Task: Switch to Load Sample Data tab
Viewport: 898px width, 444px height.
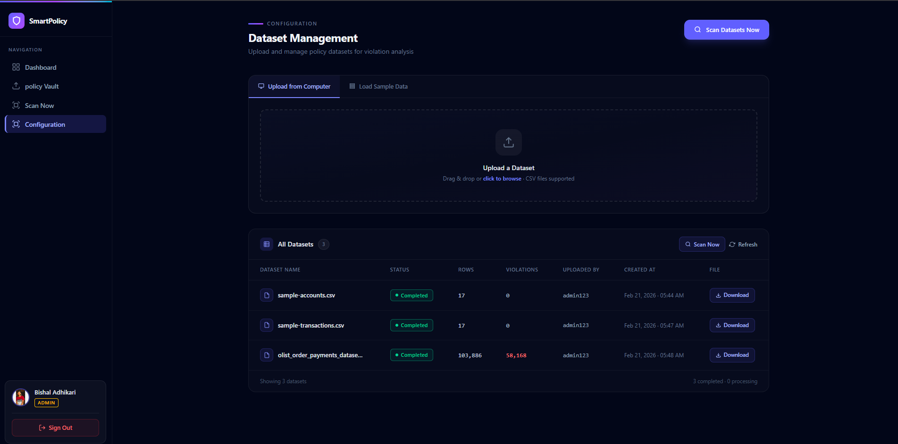Action: pos(378,87)
